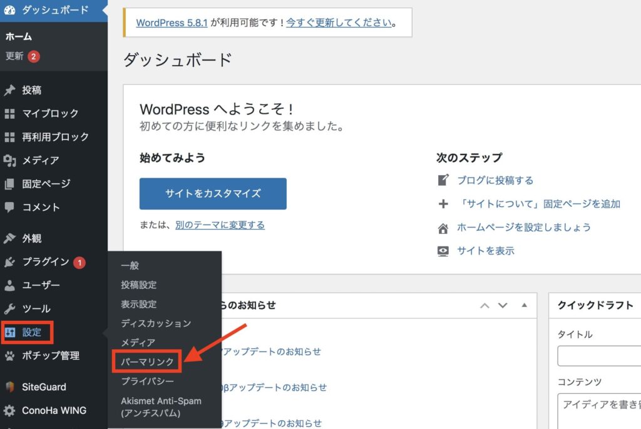Open 表示設定 in the settings submenu

138,304
